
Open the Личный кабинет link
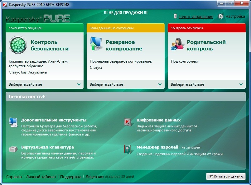click(41, 177)
